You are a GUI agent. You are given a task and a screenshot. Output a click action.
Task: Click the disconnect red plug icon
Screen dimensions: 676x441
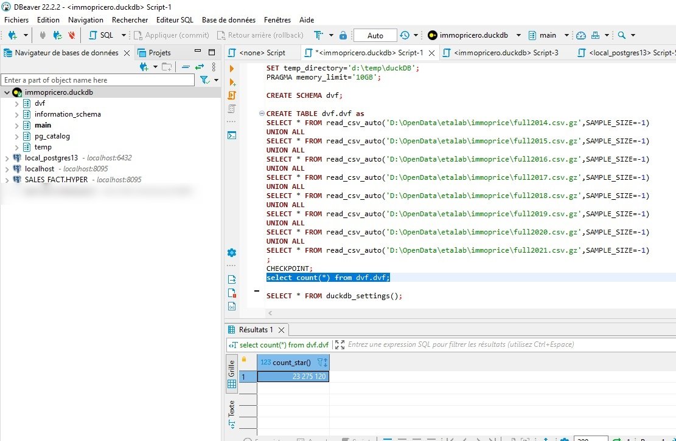[72, 35]
